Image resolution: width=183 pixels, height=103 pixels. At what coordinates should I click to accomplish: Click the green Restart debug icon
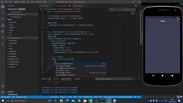point(128,10)
